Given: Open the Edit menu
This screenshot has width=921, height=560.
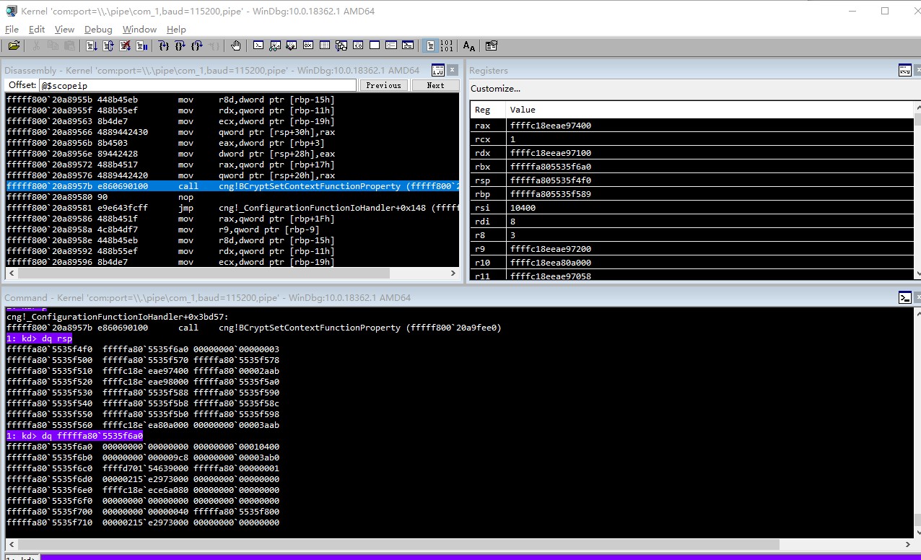Looking at the screenshot, I should click(37, 30).
